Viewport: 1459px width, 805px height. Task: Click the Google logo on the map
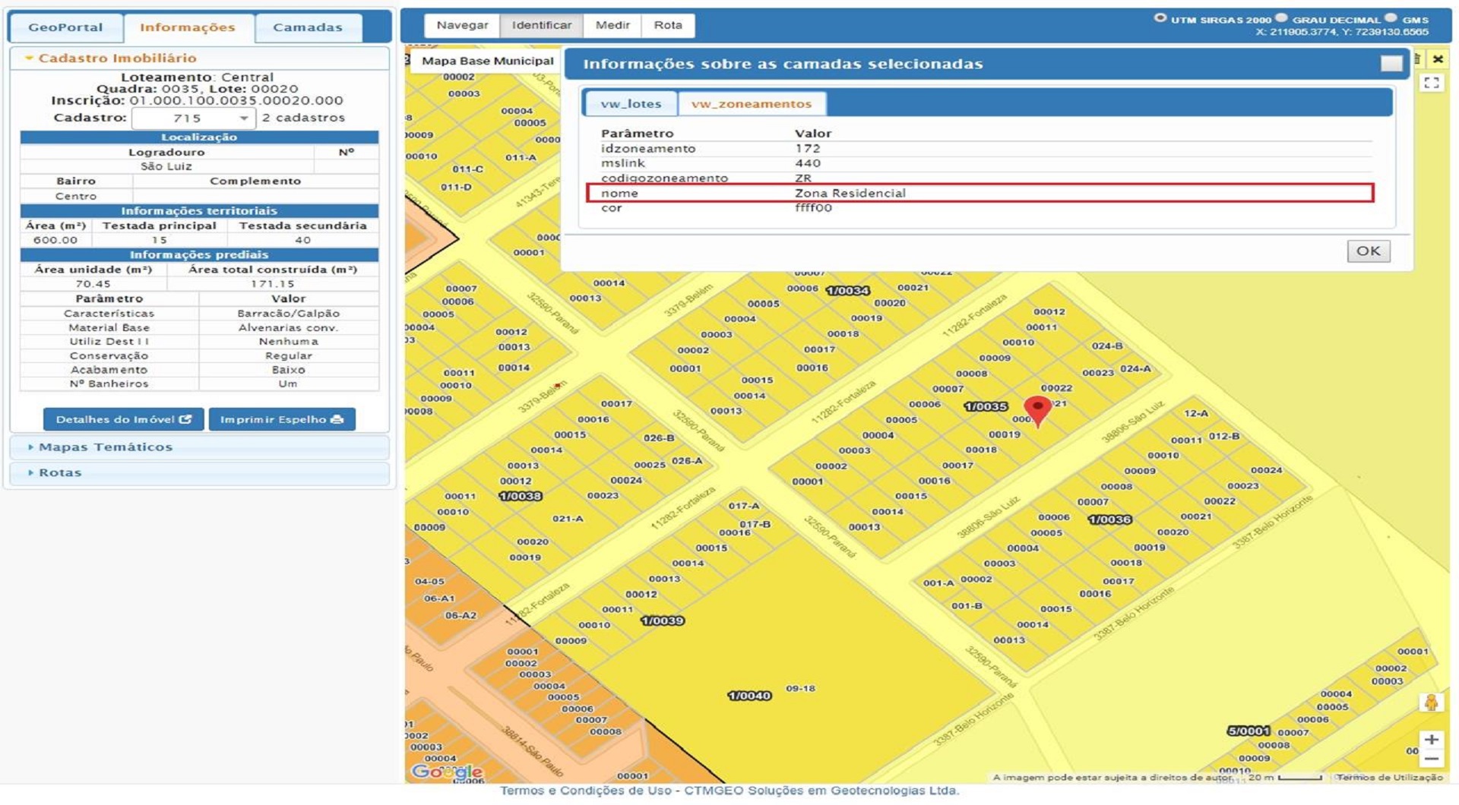point(447,772)
